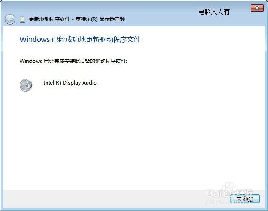
Task: Click the 电脑人人有 watermark text
Action: [214, 12]
